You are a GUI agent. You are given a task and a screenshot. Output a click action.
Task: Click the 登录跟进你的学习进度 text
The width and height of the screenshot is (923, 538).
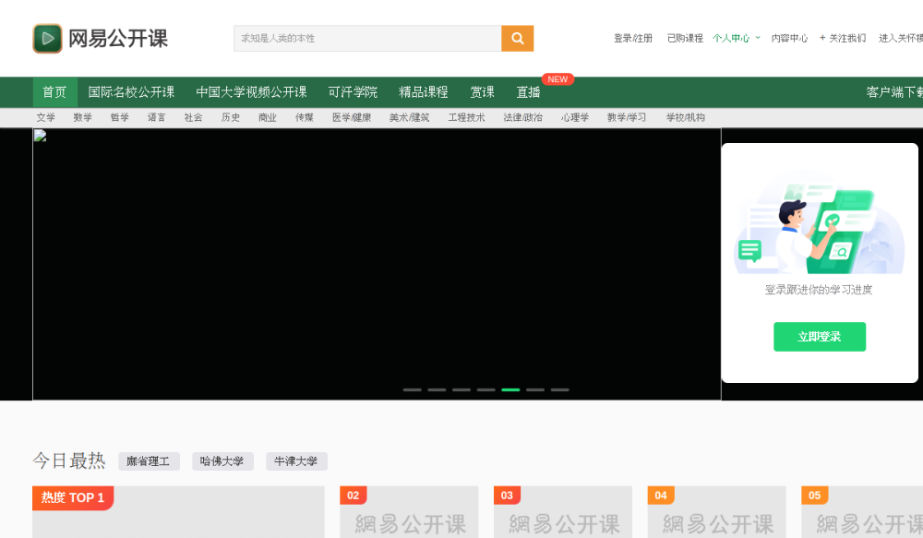click(x=818, y=290)
